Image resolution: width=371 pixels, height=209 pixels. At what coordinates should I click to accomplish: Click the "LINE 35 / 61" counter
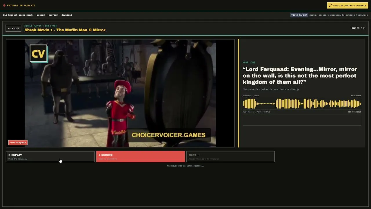[358, 28]
